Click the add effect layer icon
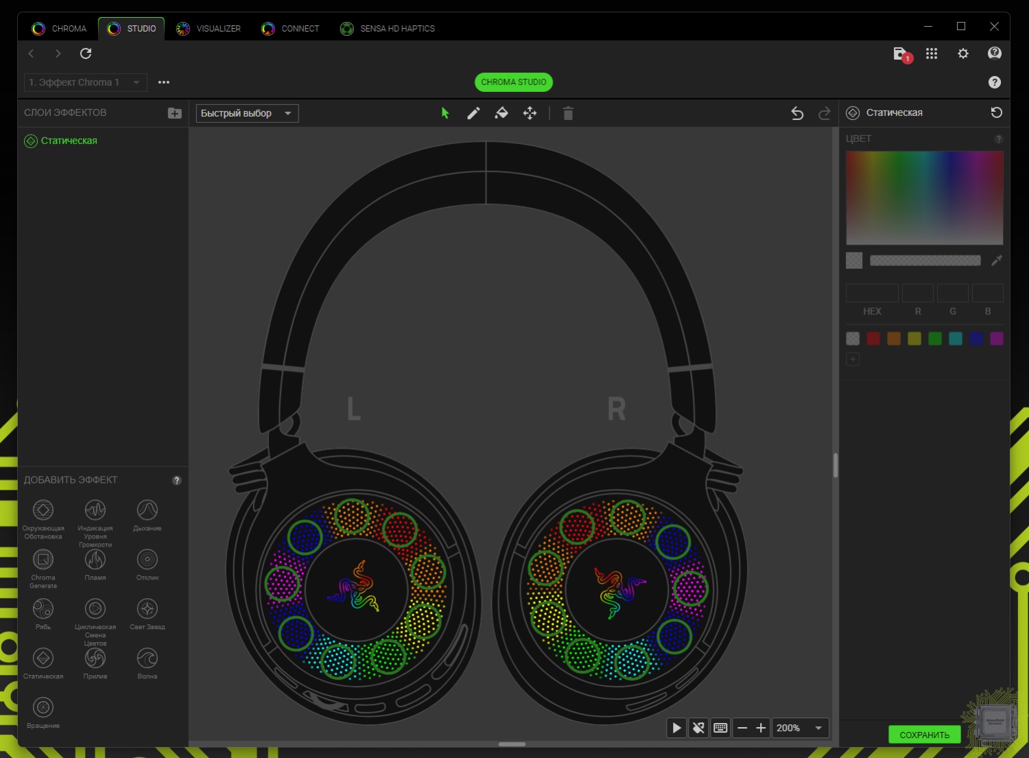This screenshot has height=758, width=1029. [175, 113]
